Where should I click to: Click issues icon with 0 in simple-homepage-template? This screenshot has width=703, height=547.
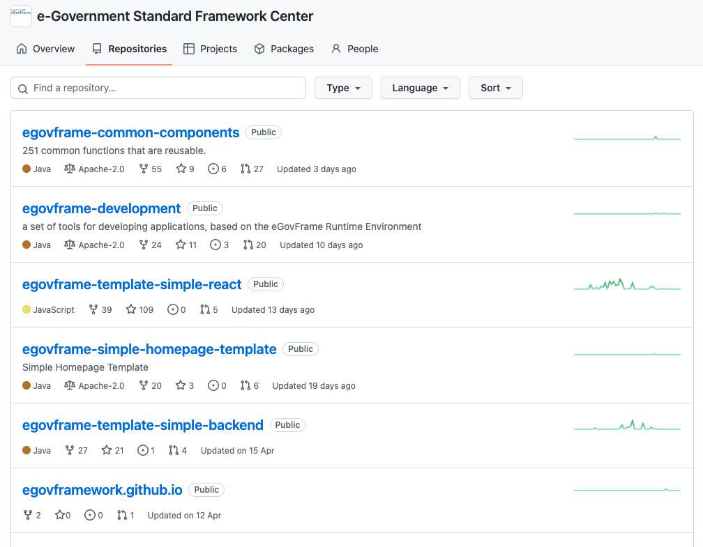click(x=213, y=386)
